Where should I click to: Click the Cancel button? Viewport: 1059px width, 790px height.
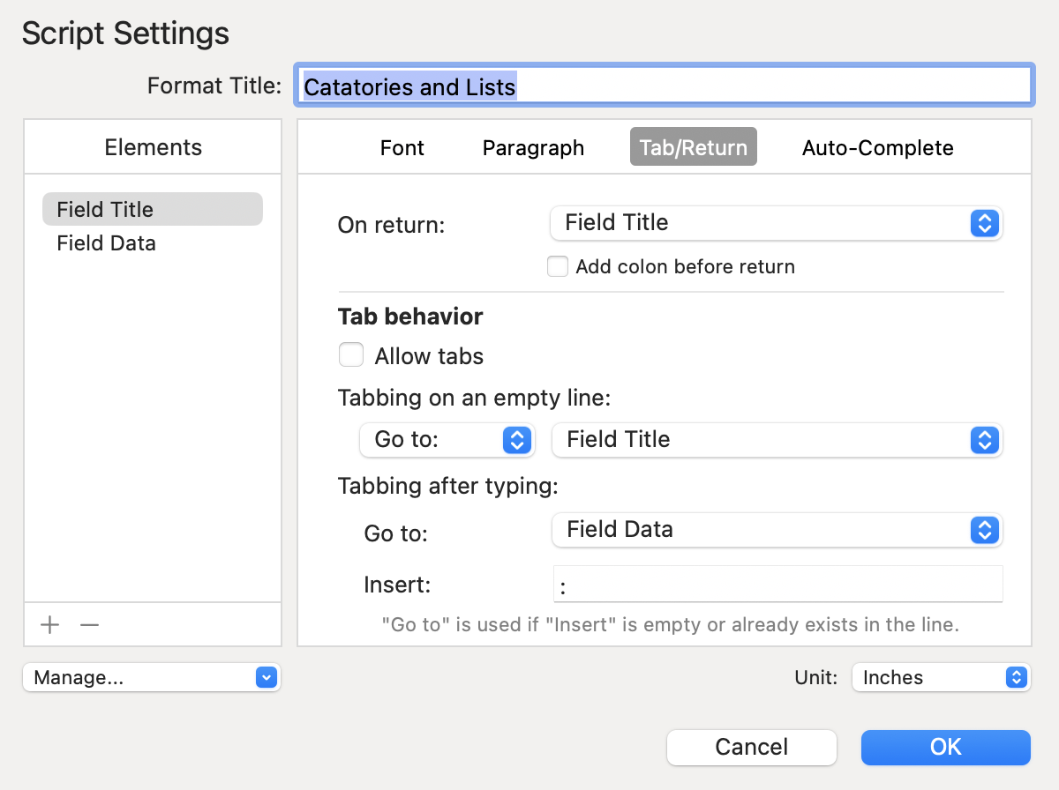click(x=752, y=747)
